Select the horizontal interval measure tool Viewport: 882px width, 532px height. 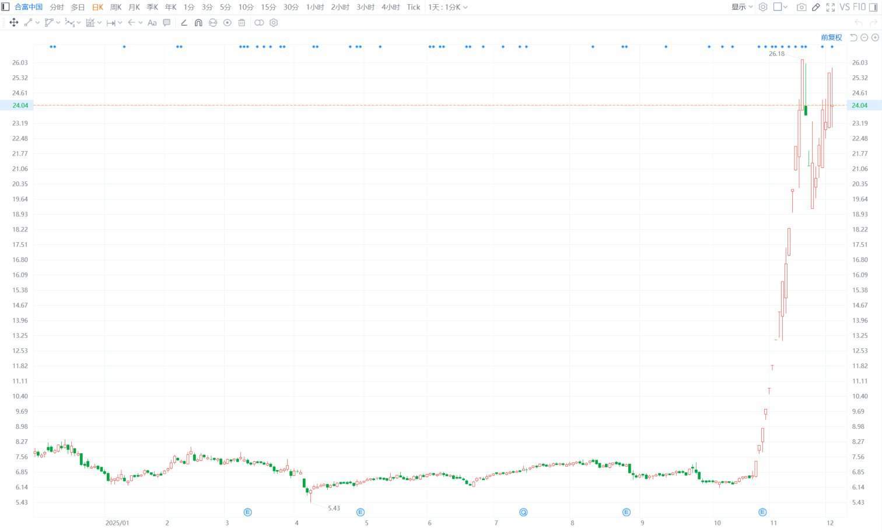click(111, 23)
